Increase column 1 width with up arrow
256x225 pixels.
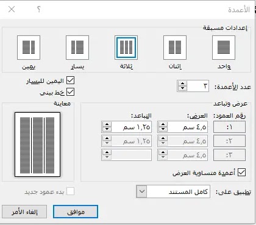pos(163,124)
